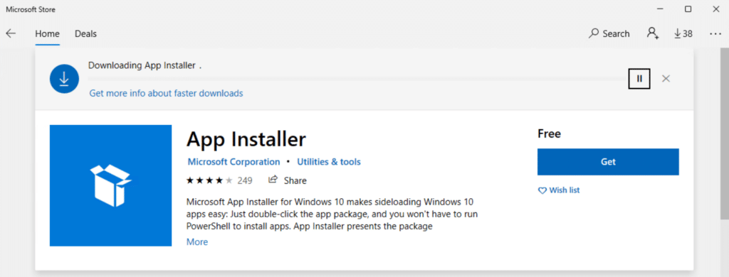Click the Free price label
Screen dimensions: 729x277
pyautogui.click(x=549, y=134)
